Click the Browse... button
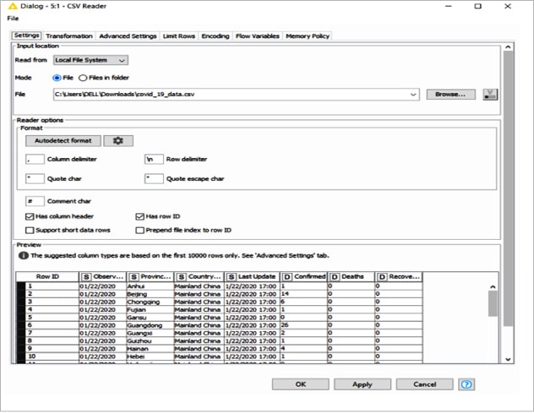 (x=450, y=95)
